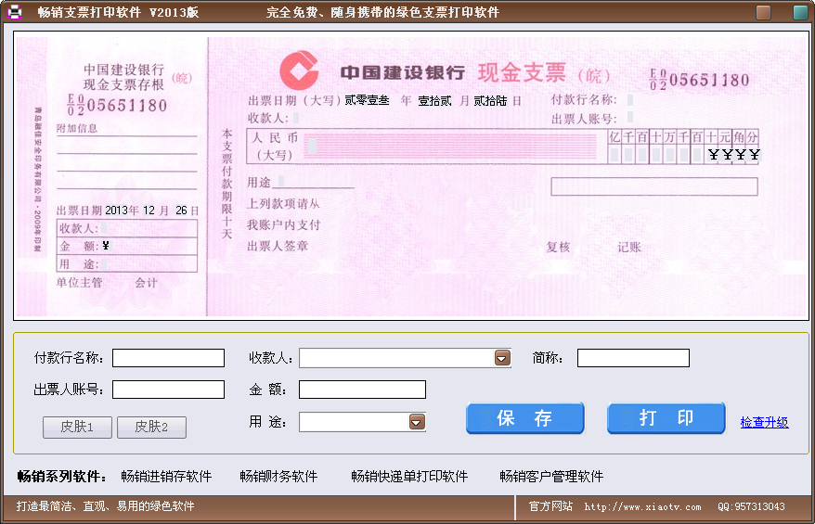815x524 pixels.
Task: Click the stub 金额 row
Action: [x=127, y=246]
